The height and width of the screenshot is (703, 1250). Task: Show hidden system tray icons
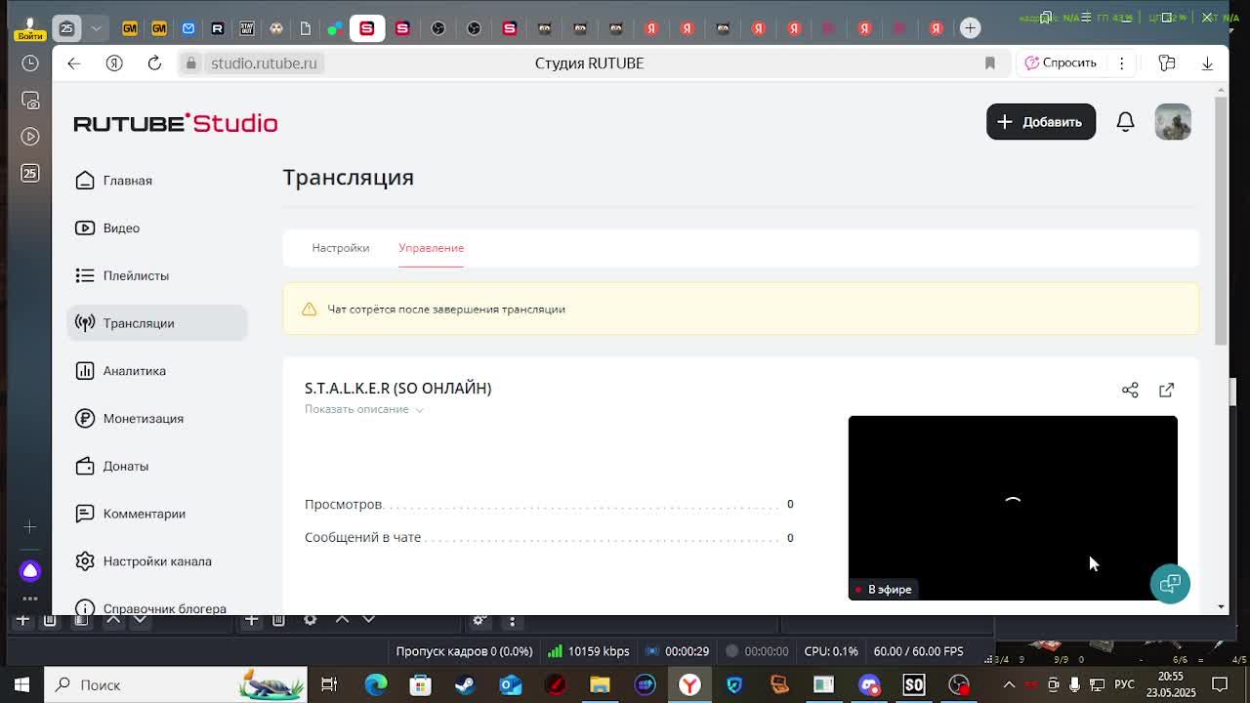tap(1009, 684)
